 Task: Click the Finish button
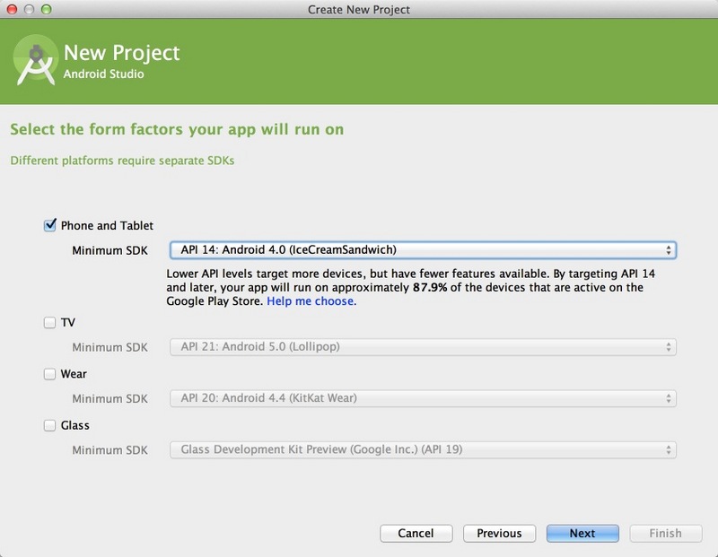click(665, 534)
